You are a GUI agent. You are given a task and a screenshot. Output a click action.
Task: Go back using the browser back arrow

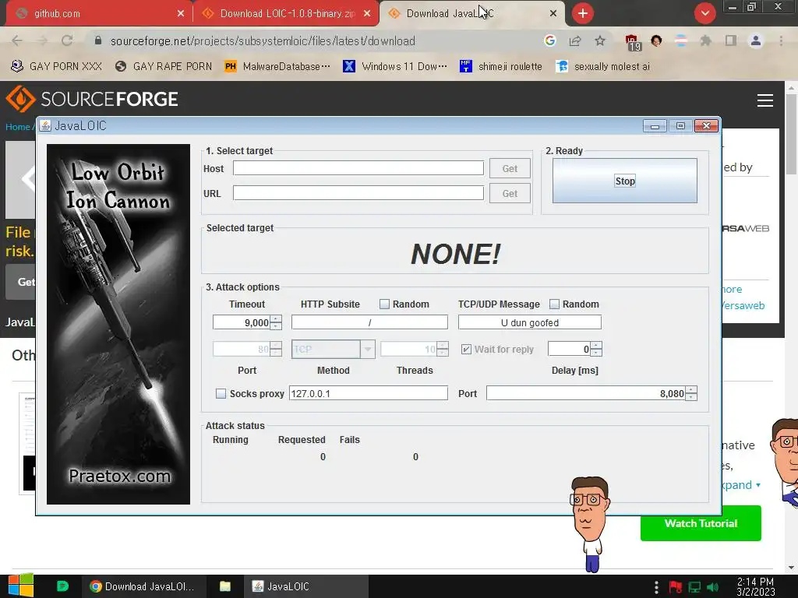point(17,40)
